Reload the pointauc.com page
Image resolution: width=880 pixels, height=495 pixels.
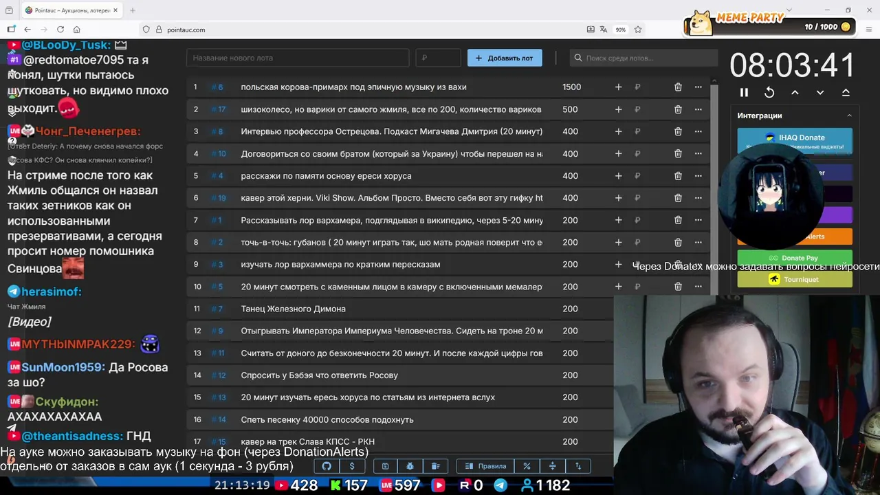point(60,30)
